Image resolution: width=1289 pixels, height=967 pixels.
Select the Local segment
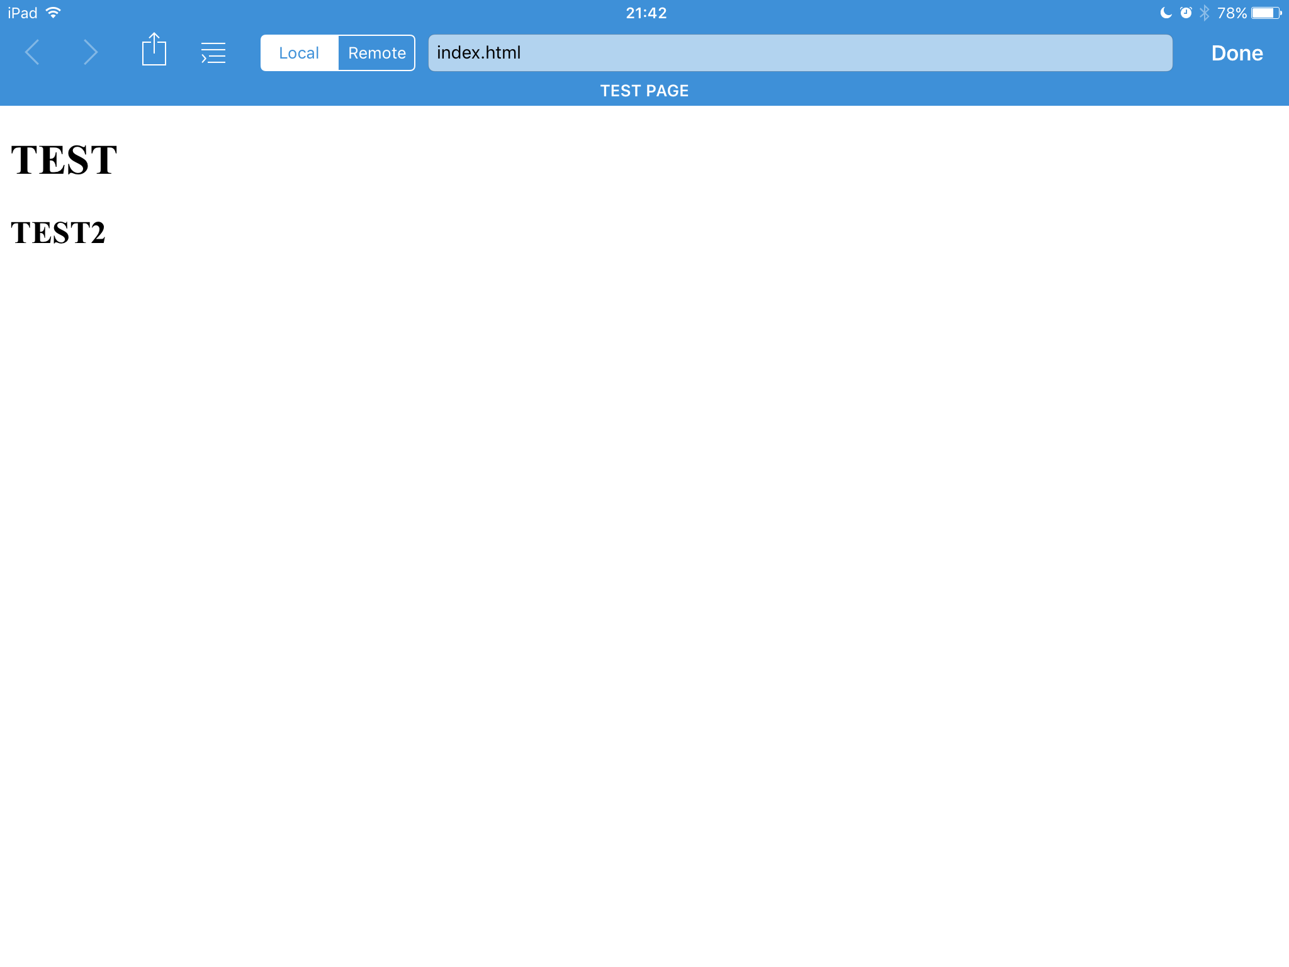pos(299,53)
